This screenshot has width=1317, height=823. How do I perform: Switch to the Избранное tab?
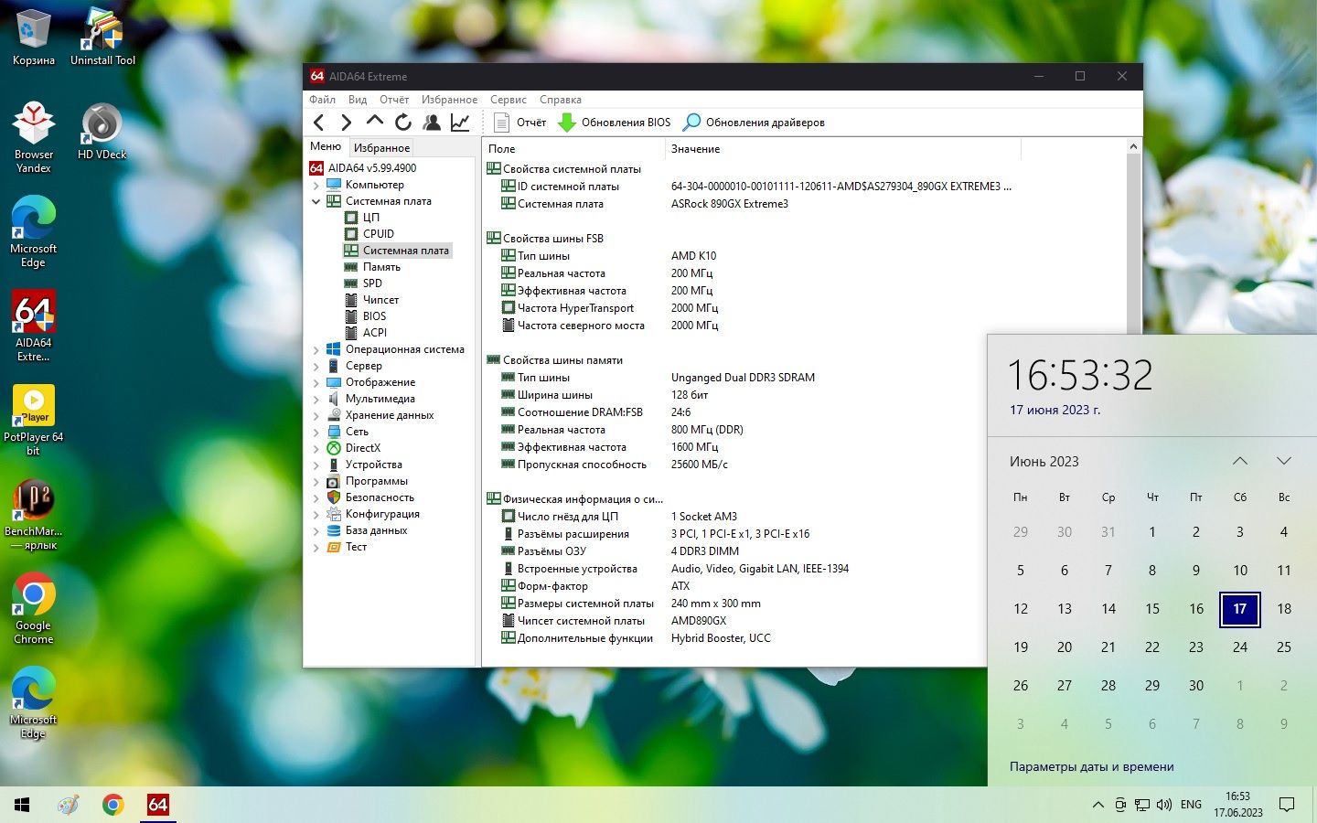pos(381,147)
